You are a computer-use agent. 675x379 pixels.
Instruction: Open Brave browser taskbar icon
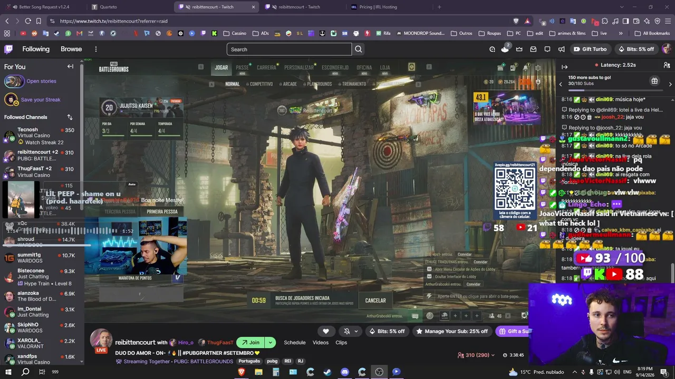[x=242, y=372]
